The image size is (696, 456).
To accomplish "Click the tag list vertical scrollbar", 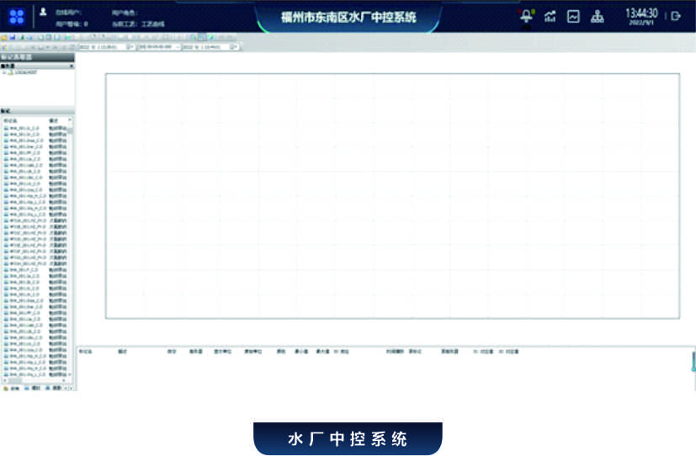I will (71, 252).
